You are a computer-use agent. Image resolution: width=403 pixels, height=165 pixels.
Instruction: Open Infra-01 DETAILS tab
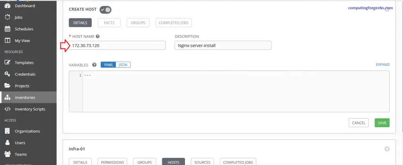80,162
